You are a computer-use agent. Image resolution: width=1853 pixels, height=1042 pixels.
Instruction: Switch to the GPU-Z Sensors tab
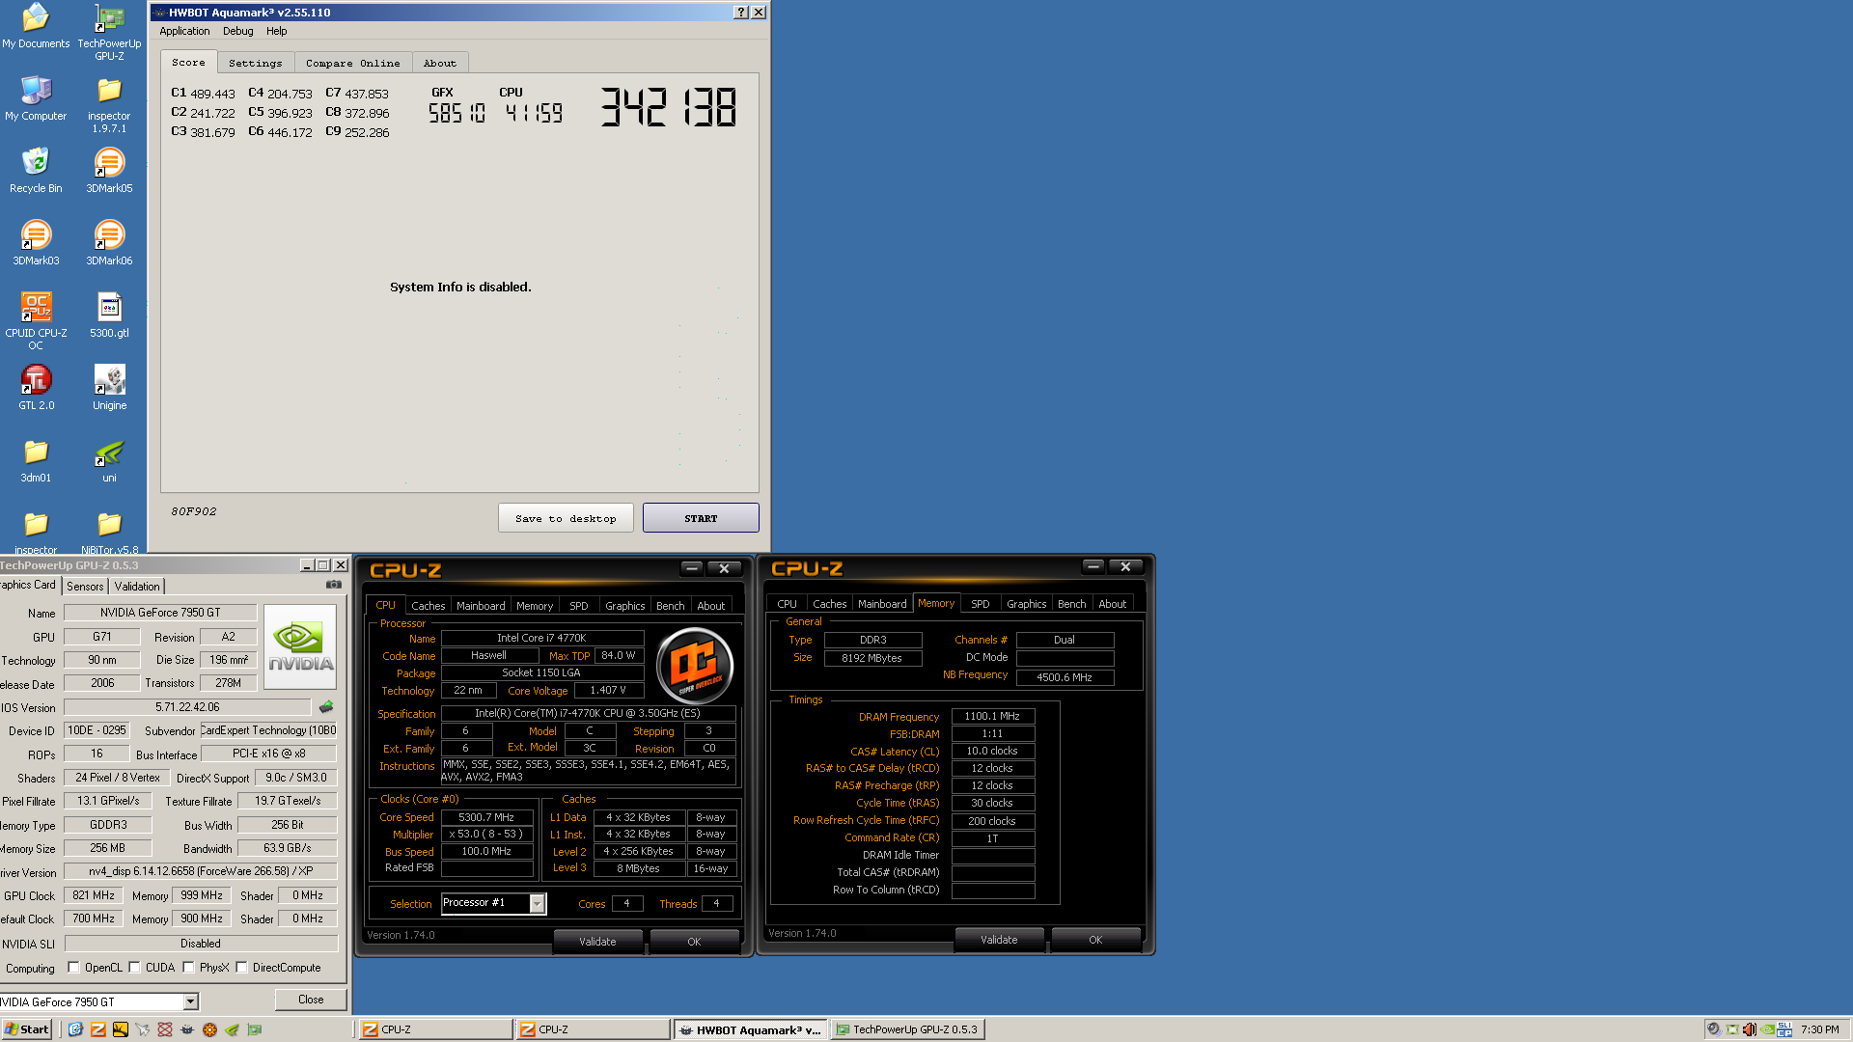tap(85, 586)
